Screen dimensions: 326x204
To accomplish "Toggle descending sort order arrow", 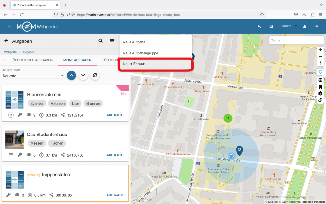I will tap(83, 75).
